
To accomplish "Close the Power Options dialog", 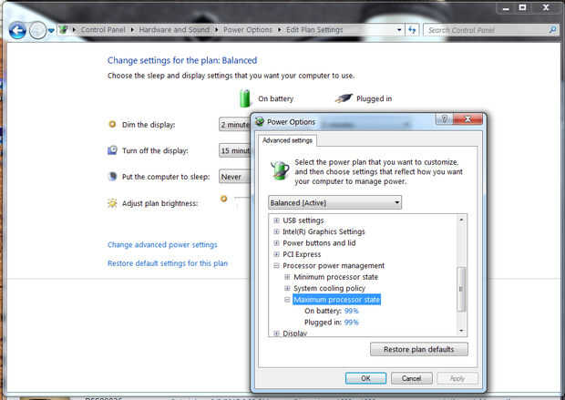I will click(467, 118).
